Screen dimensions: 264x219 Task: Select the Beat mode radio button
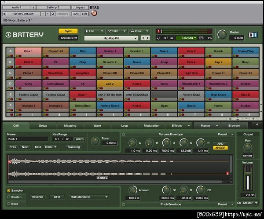[x=9, y=204]
